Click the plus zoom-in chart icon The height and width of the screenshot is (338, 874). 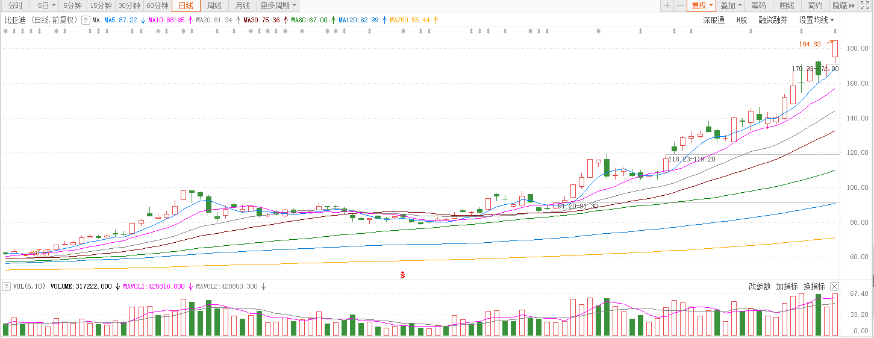pos(667,5)
